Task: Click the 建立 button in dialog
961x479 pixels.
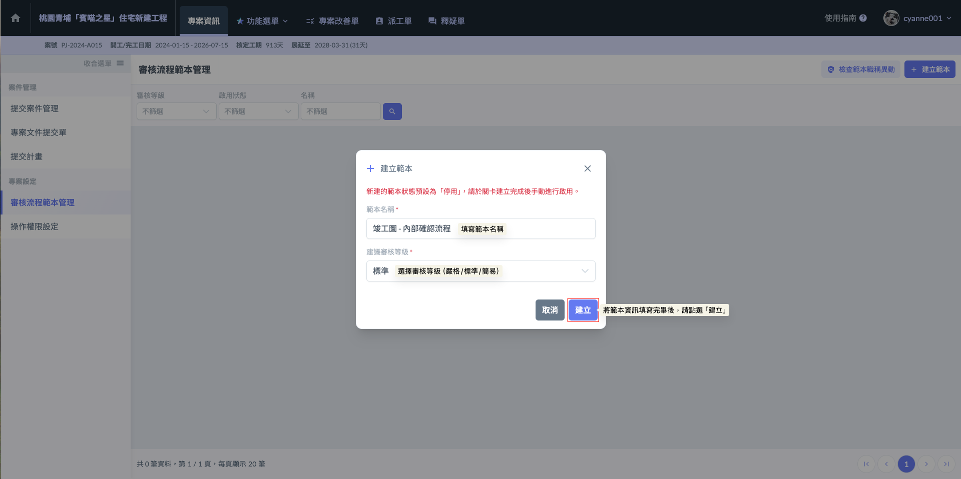Action: (x=583, y=310)
